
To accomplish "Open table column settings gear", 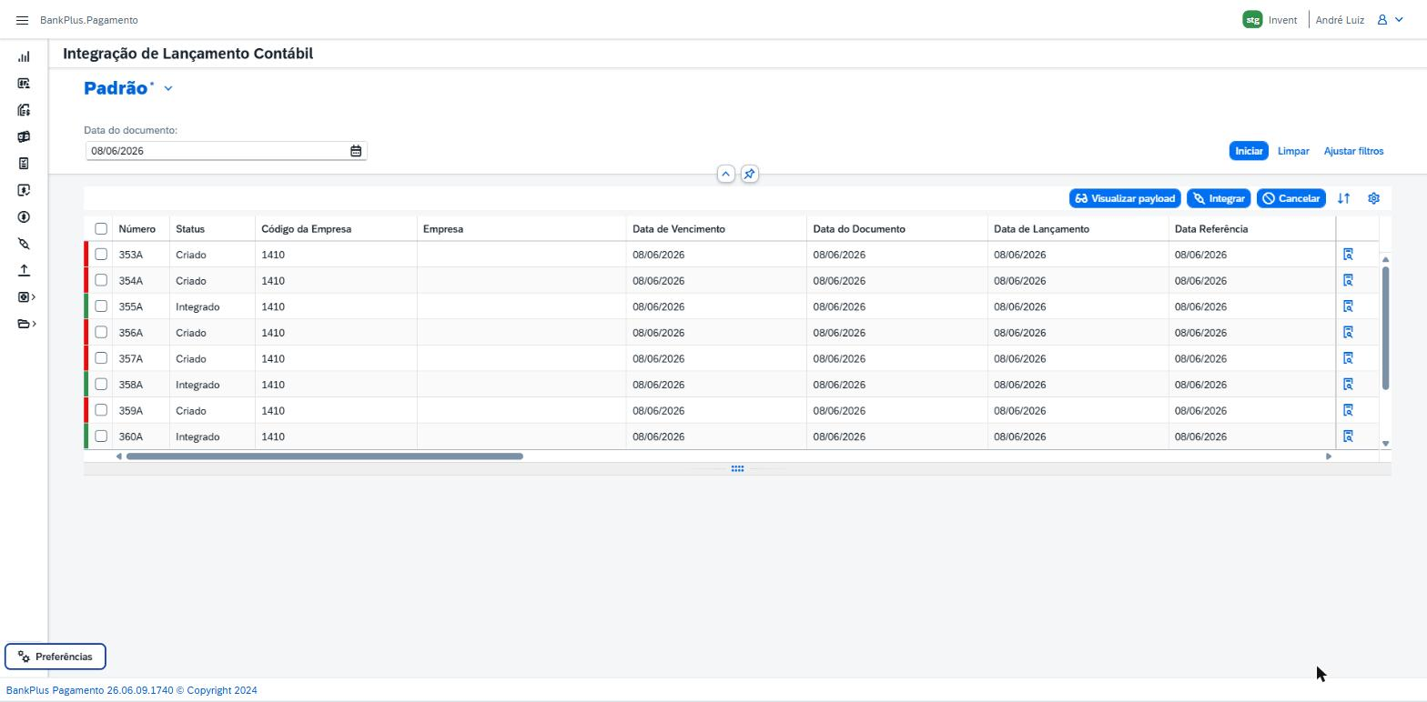I will (1373, 198).
